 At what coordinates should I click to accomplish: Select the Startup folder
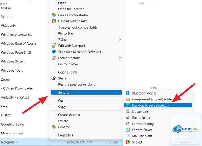click(x=6, y=17)
